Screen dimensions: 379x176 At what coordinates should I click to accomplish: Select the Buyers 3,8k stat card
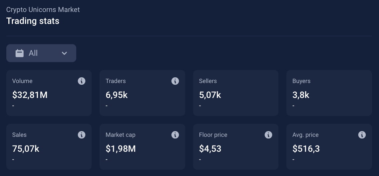329,93
